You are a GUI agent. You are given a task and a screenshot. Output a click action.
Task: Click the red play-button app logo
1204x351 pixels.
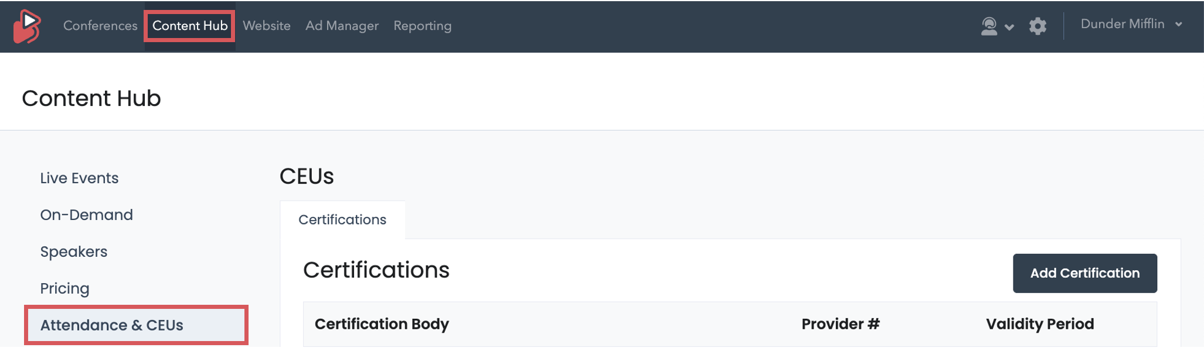click(x=27, y=26)
